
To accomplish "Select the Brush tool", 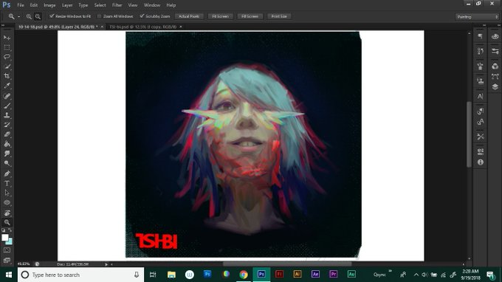I will [7, 106].
